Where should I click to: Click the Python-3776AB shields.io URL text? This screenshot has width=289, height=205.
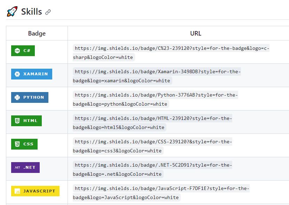[x=155, y=99]
